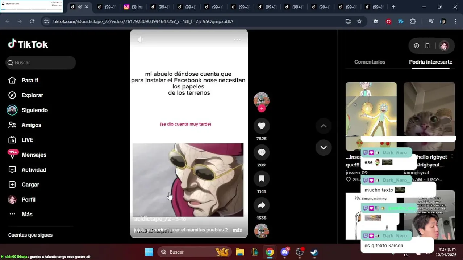Open the media control playlist icon
This screenshot has height=260, width=463.
tap(431, 21)
